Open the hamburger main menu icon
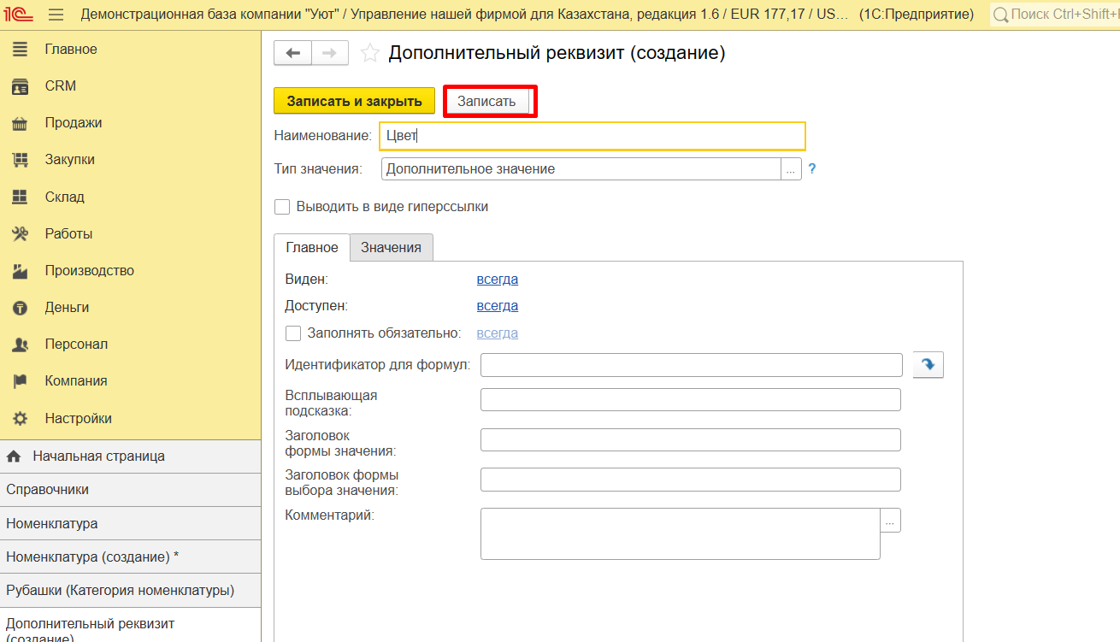The height and width of the screenshot is (642, 1120). (56, 15)
